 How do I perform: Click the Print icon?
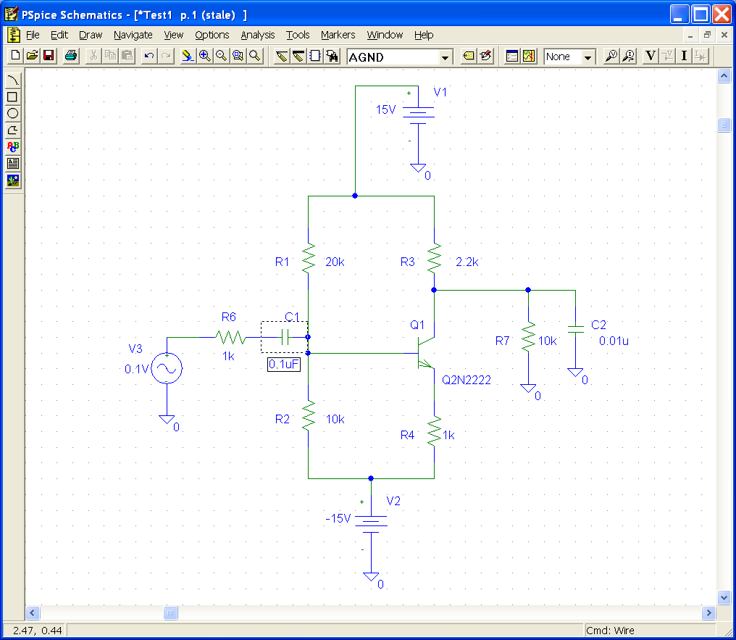click(70, 57)
